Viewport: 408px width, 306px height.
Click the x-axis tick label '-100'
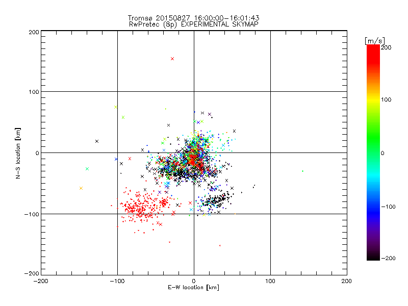[117, 281]
